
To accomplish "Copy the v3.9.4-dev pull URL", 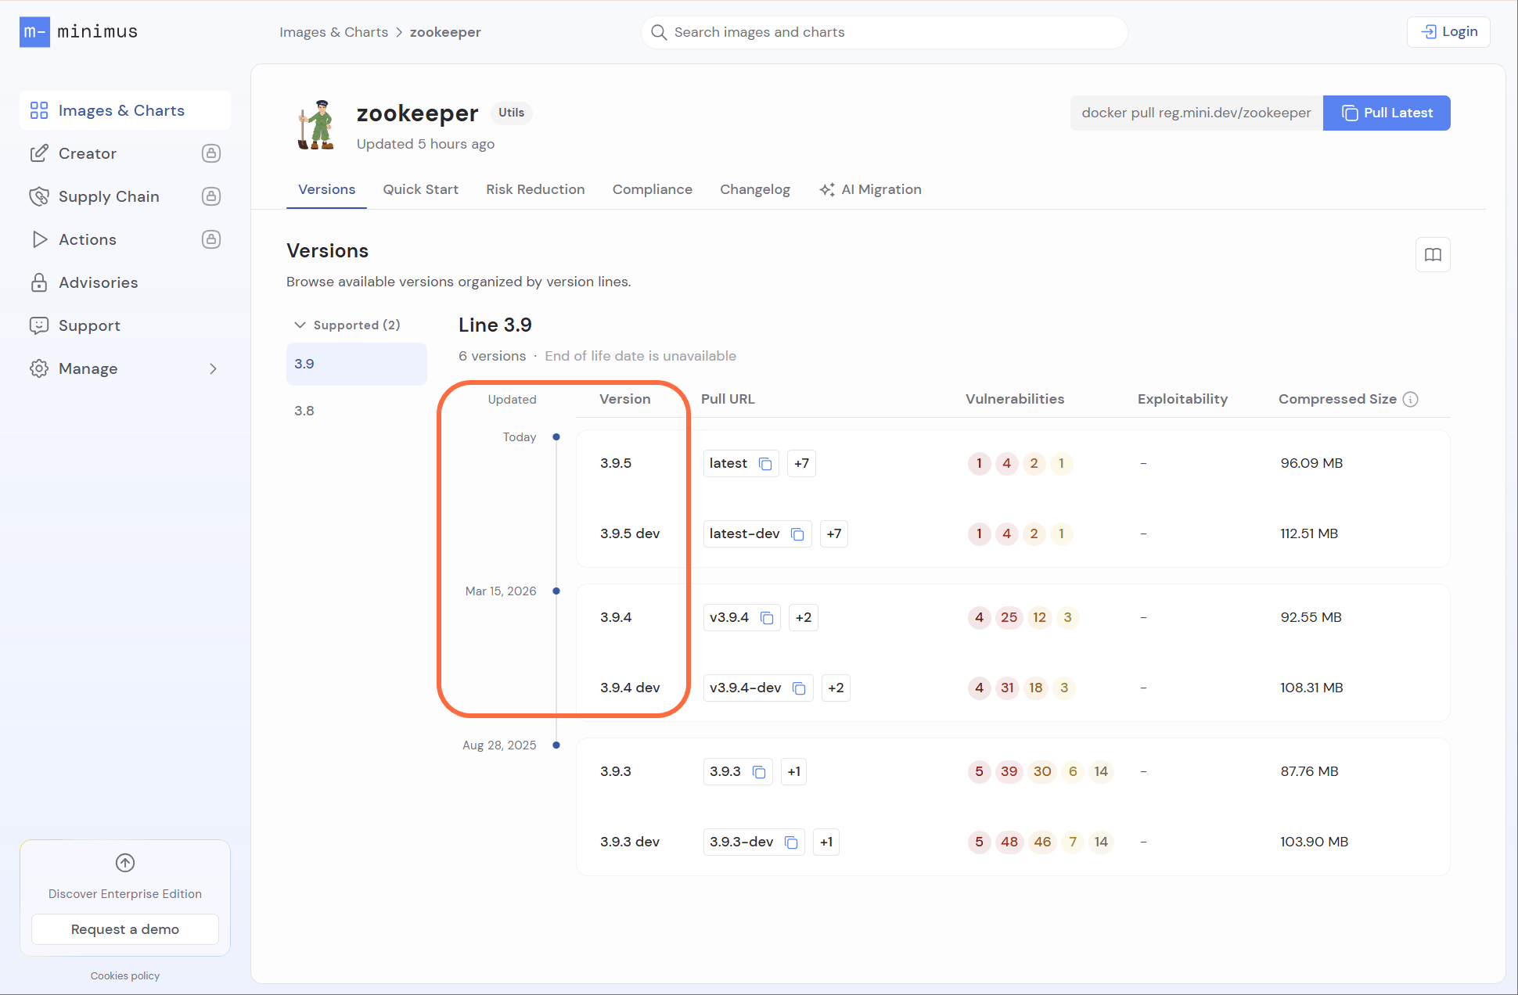I will click(x=799, y=688).
